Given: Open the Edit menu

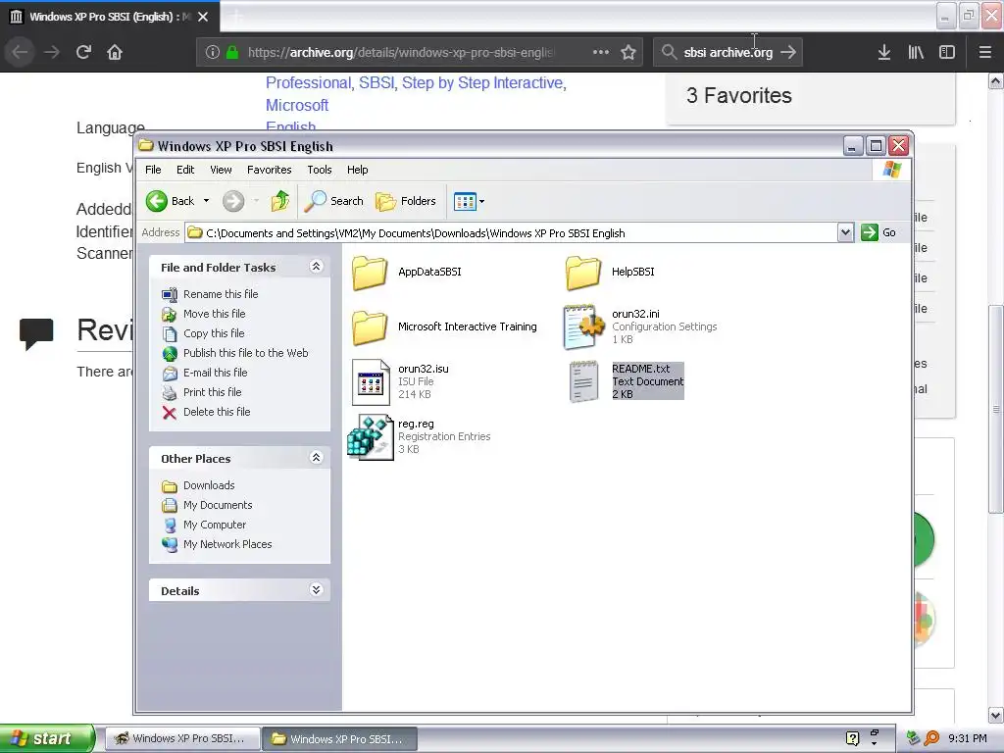Looking at the screenshot, I should click(x=185, y=170).
